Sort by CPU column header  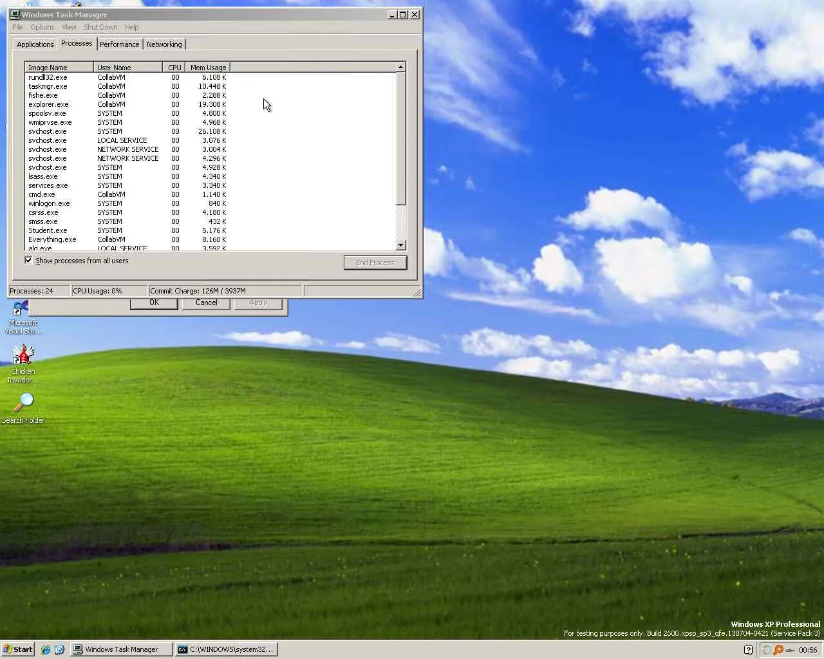(x=174, y=68)
